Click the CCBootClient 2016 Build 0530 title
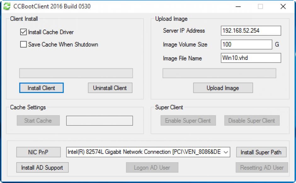Screen dimensions: 296x183 (52, 6)
